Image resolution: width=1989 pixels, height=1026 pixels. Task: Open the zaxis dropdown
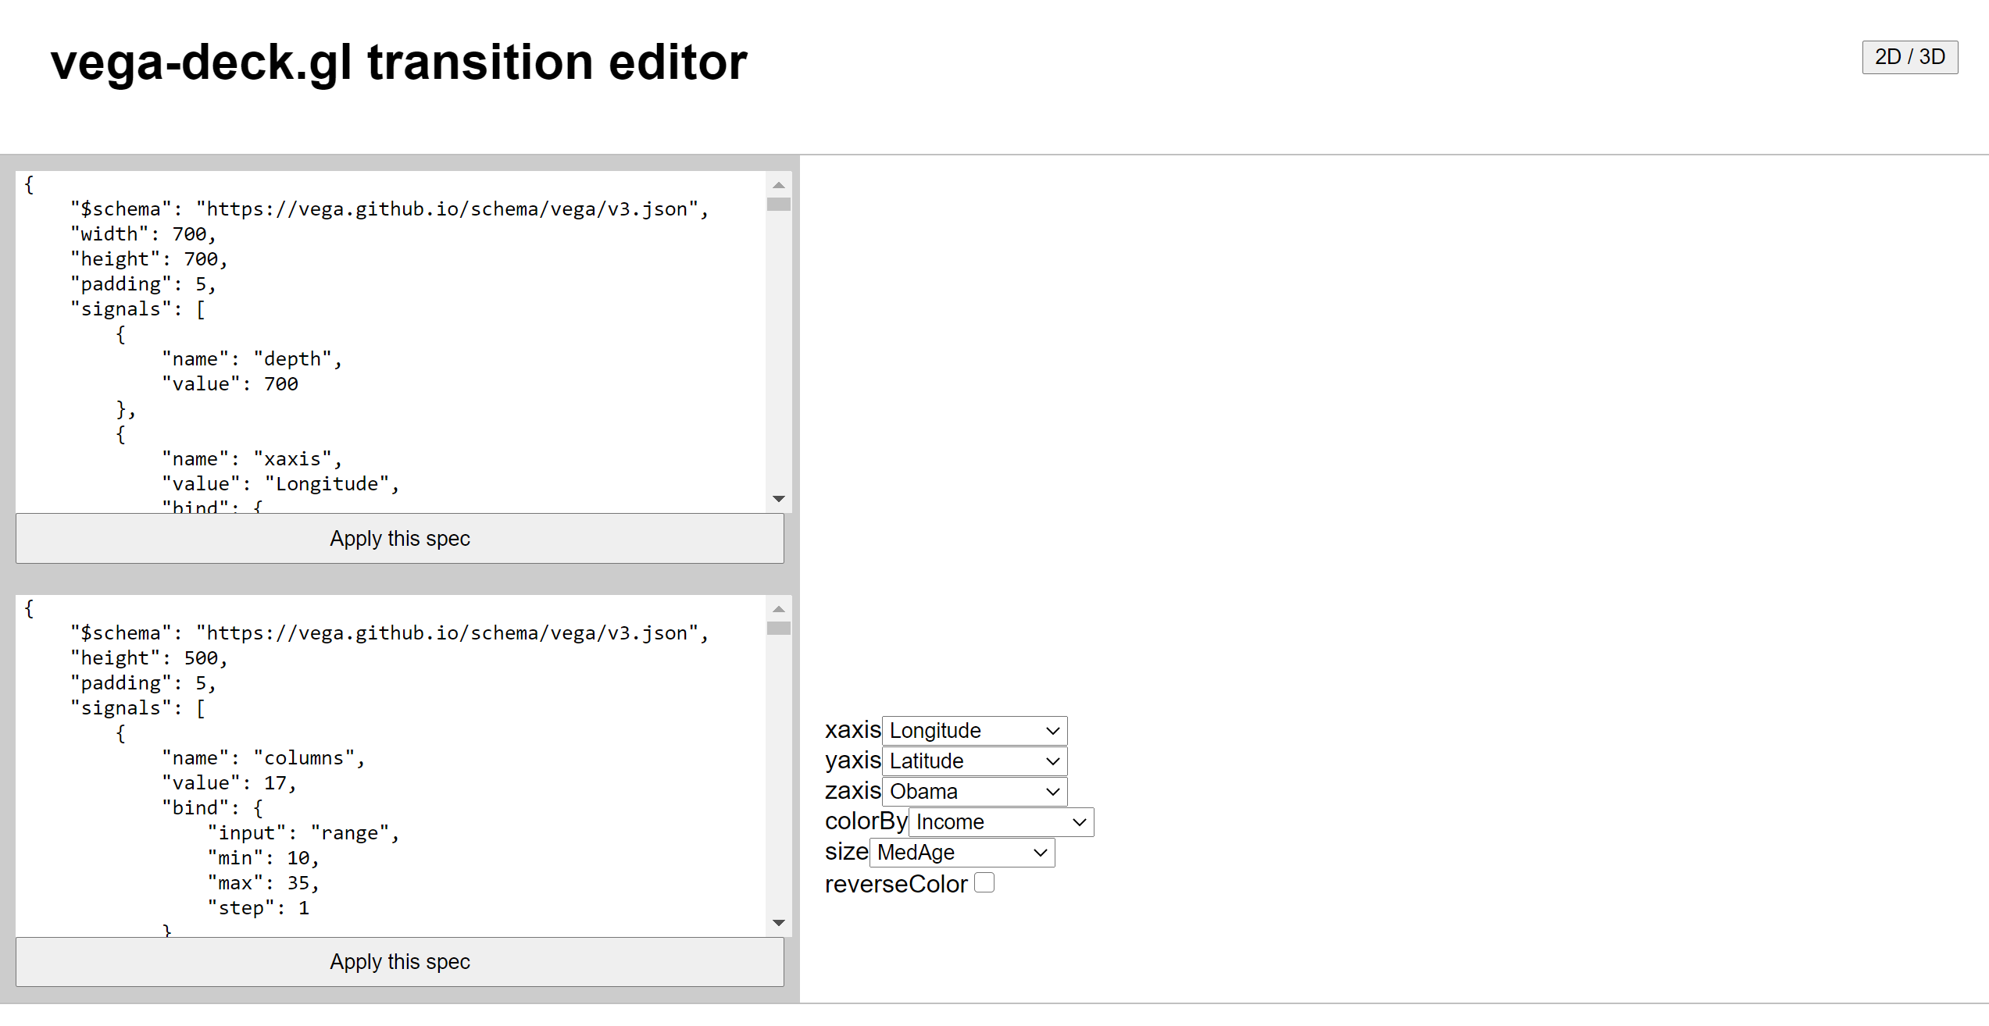(x=973, y=791)
